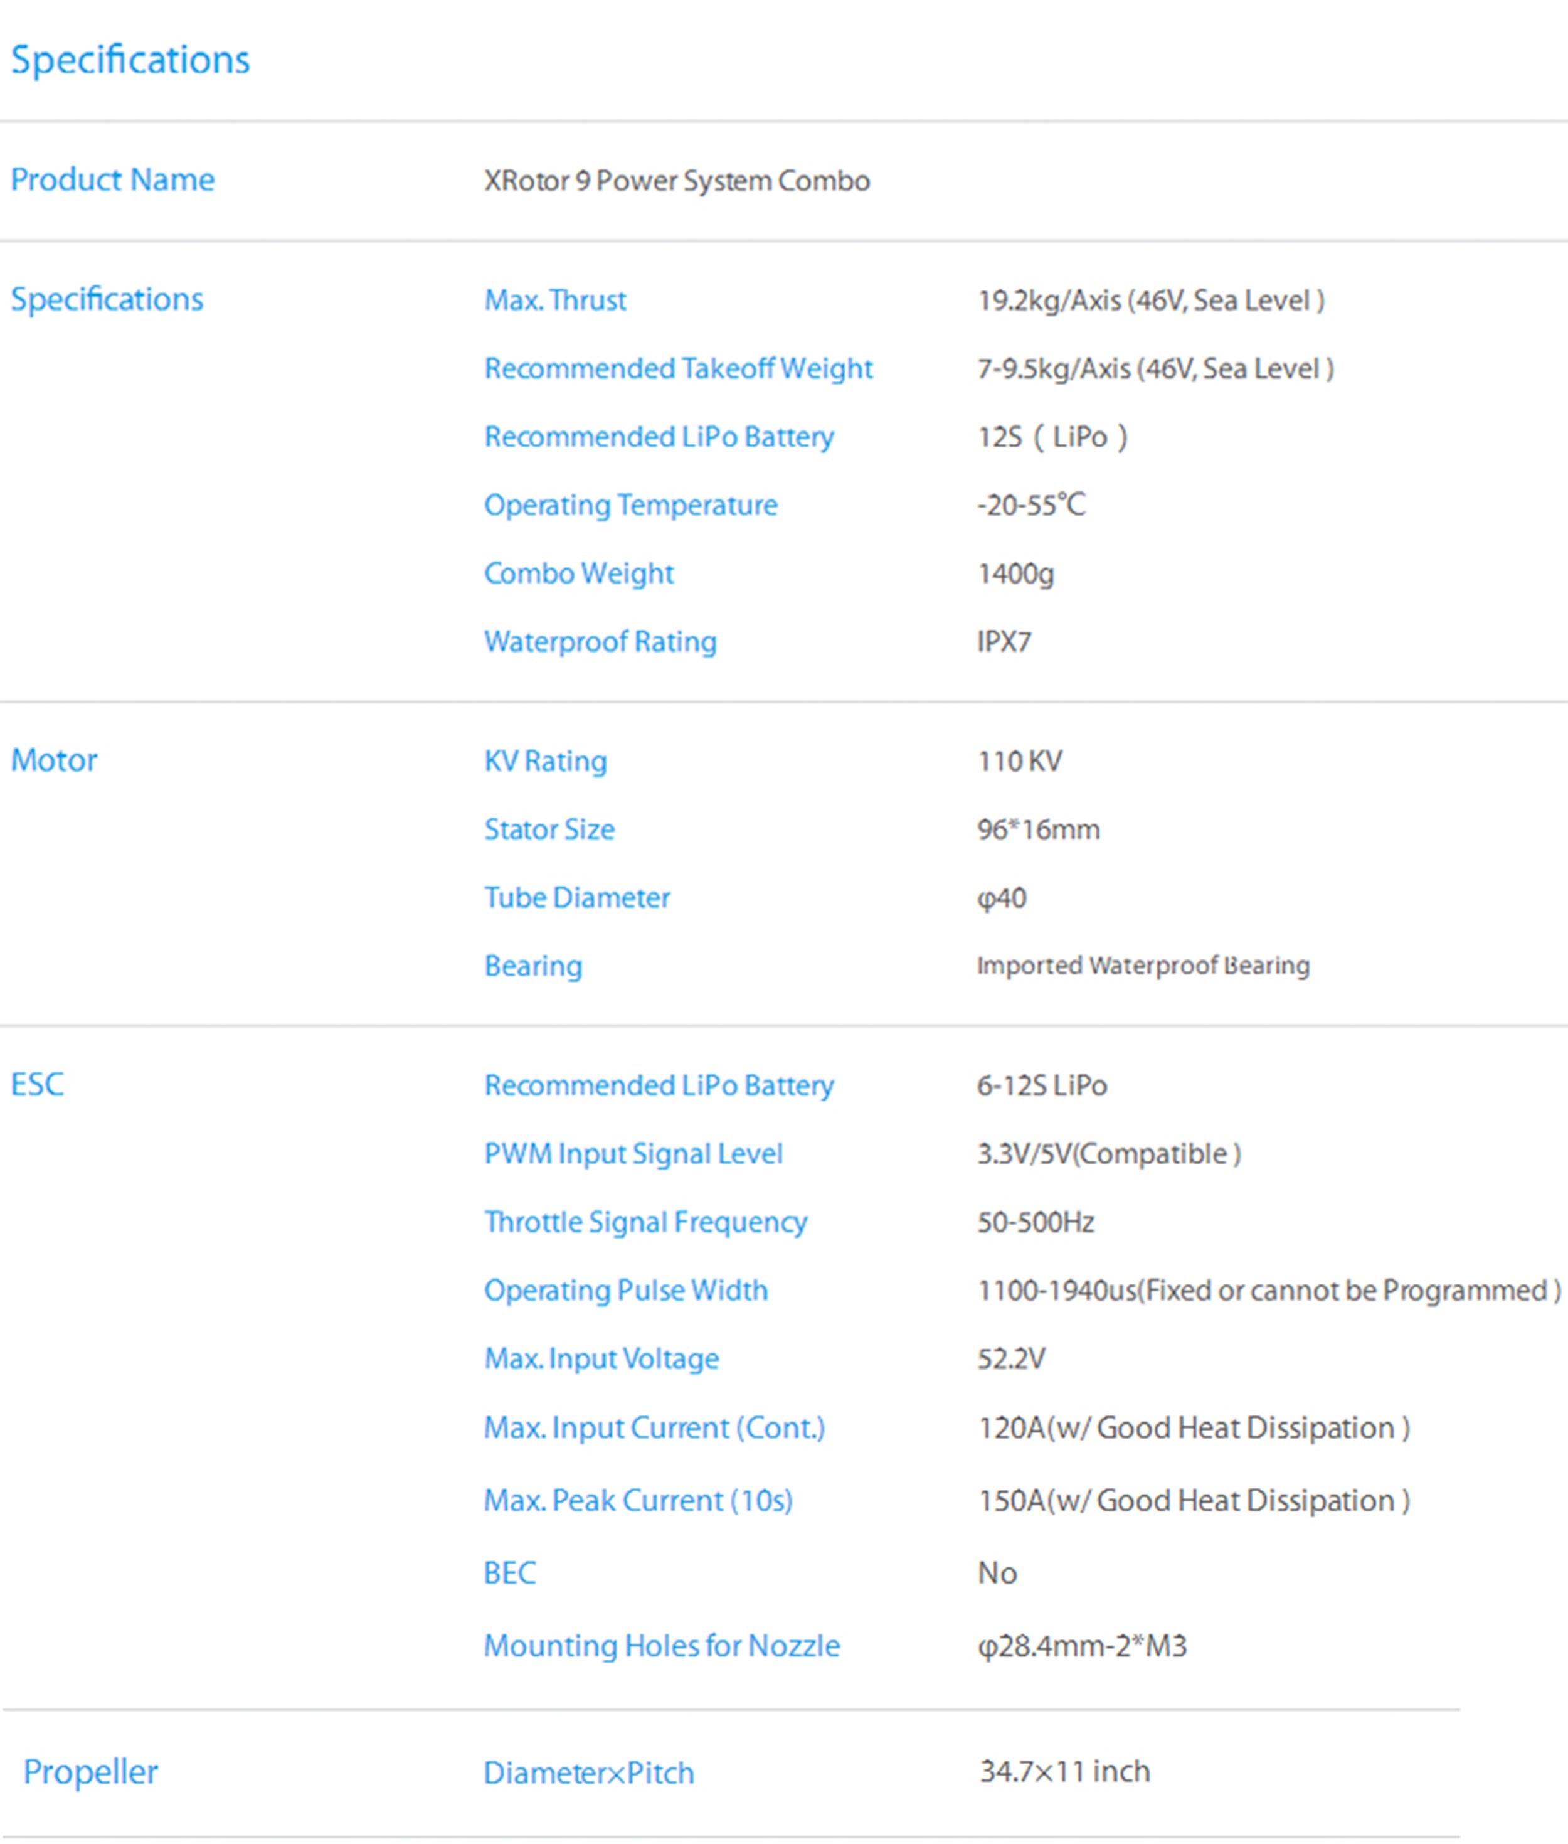Click the 12S ( LiPo ) value
Viewport: 1568px width, 1844px height.
click(1052, 437)
